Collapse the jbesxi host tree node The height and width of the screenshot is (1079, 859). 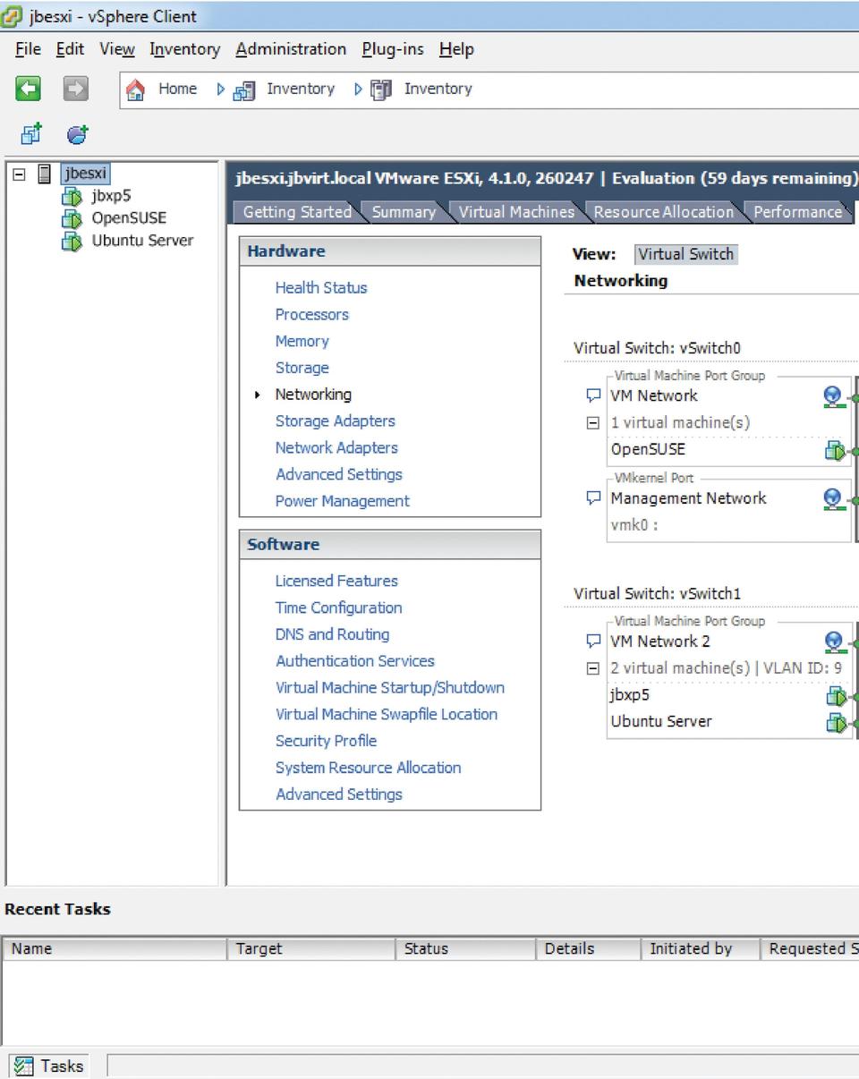pos(20,174)
